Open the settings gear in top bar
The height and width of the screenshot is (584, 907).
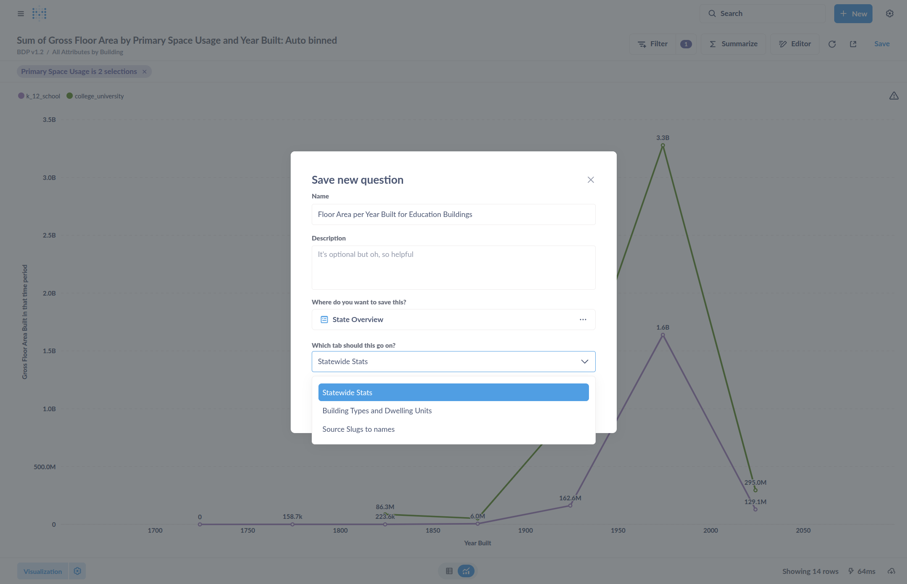tap(889, 13)
